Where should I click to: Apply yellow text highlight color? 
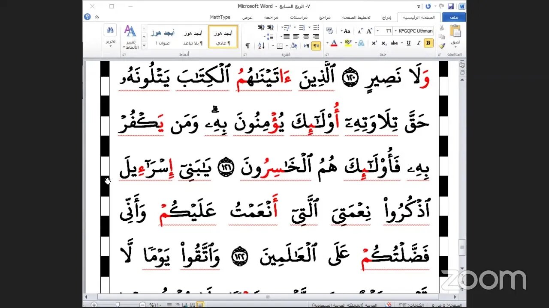coord(348,43)
